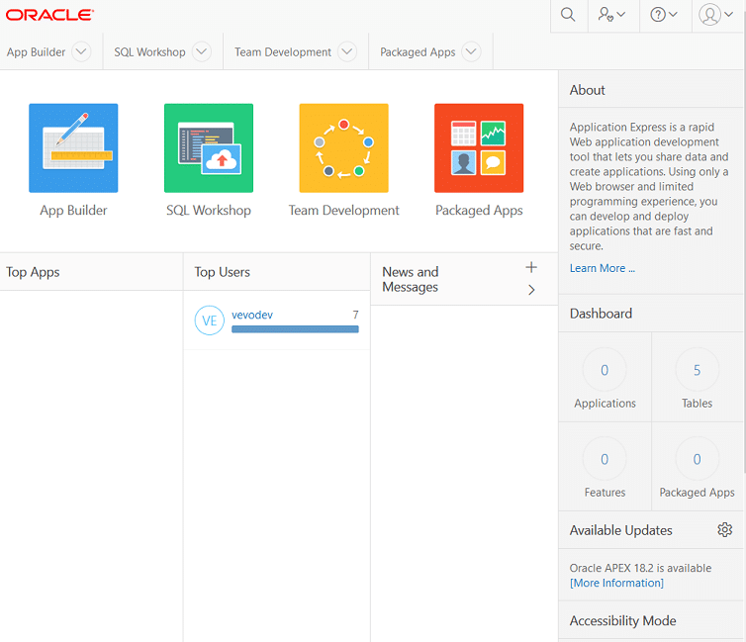This screenshot has height=642, width=746.
Task: Click the vevodev user link
Action: 252,315
